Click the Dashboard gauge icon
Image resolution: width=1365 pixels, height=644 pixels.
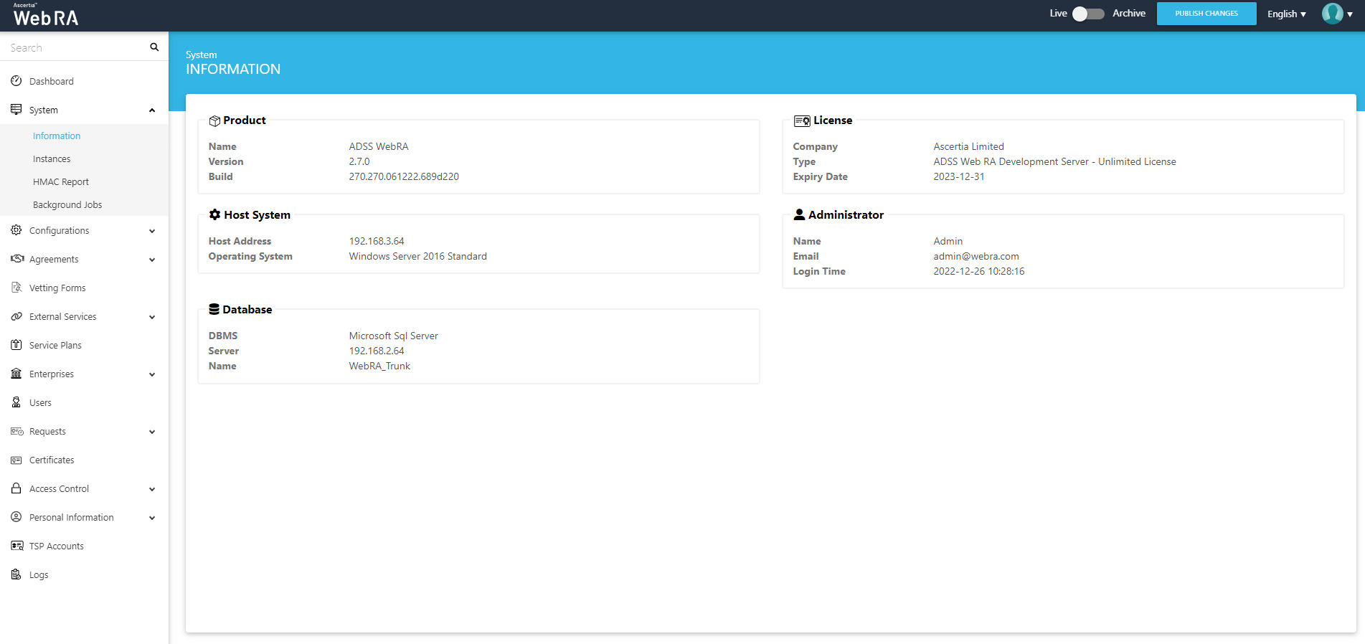pos(16,81)
